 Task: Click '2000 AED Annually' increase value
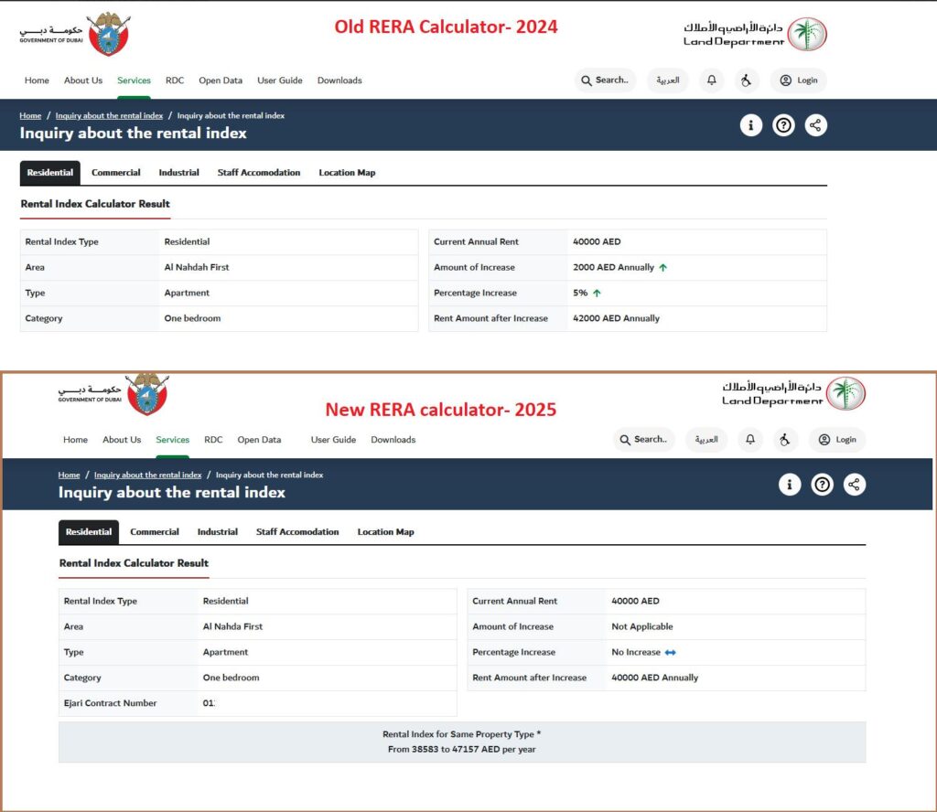[x=613, y=268]
